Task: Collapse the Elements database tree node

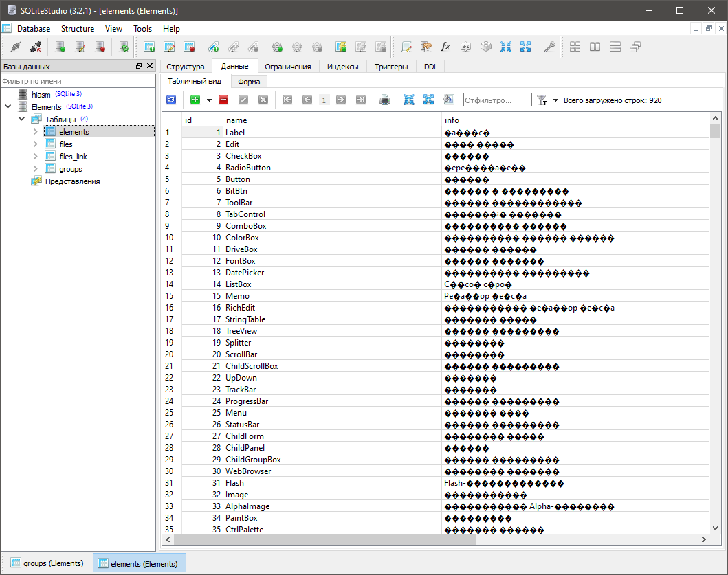Action: (x=8, y=107)
